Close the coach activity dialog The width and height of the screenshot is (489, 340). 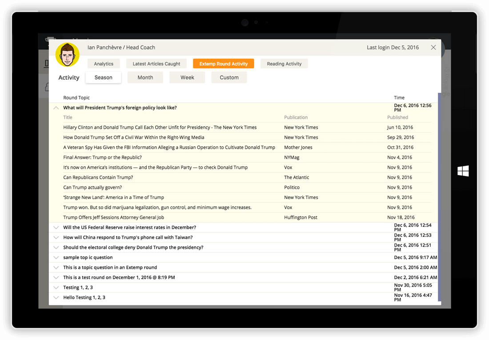click(433, 48)
